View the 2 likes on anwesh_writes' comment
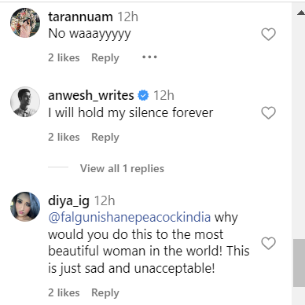The width and height of the screenshot is (305, 305). coord(64,137)
